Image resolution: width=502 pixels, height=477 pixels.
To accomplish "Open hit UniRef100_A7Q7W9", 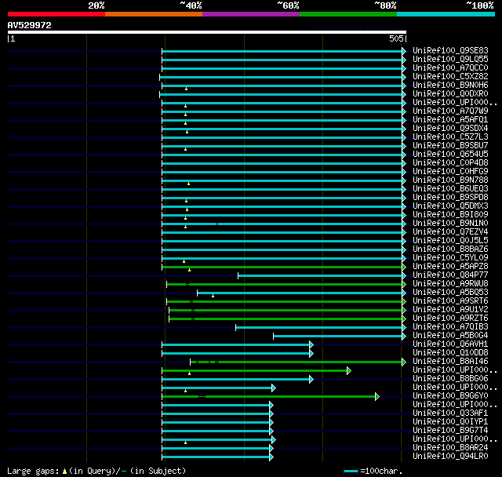I will coord(450,111).
